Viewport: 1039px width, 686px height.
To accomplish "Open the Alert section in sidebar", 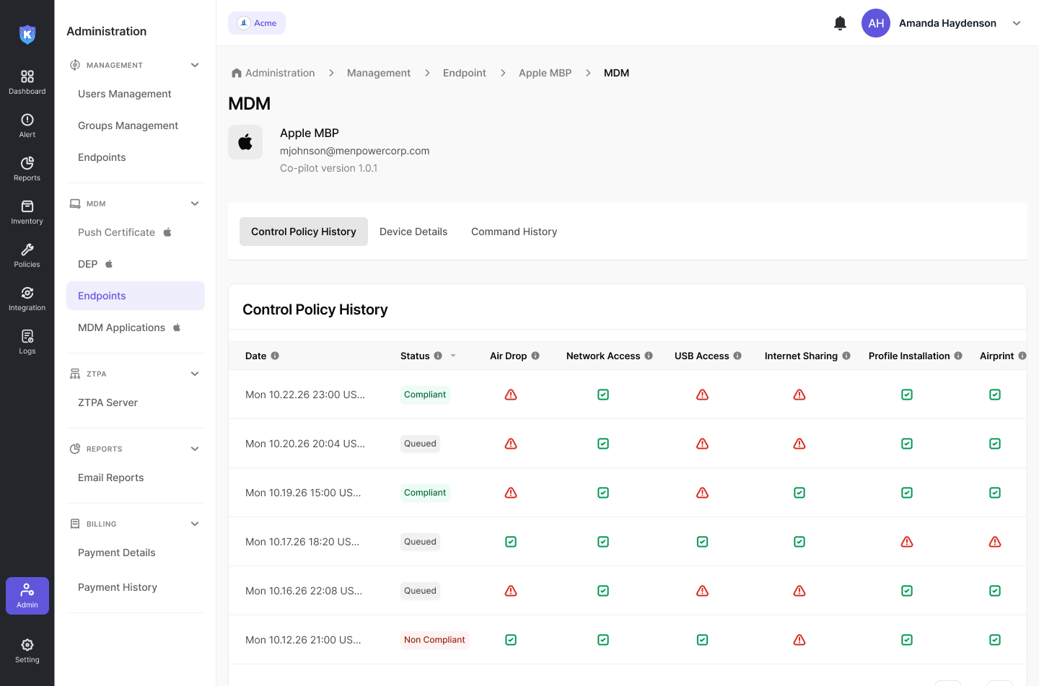I will point(27,125).
